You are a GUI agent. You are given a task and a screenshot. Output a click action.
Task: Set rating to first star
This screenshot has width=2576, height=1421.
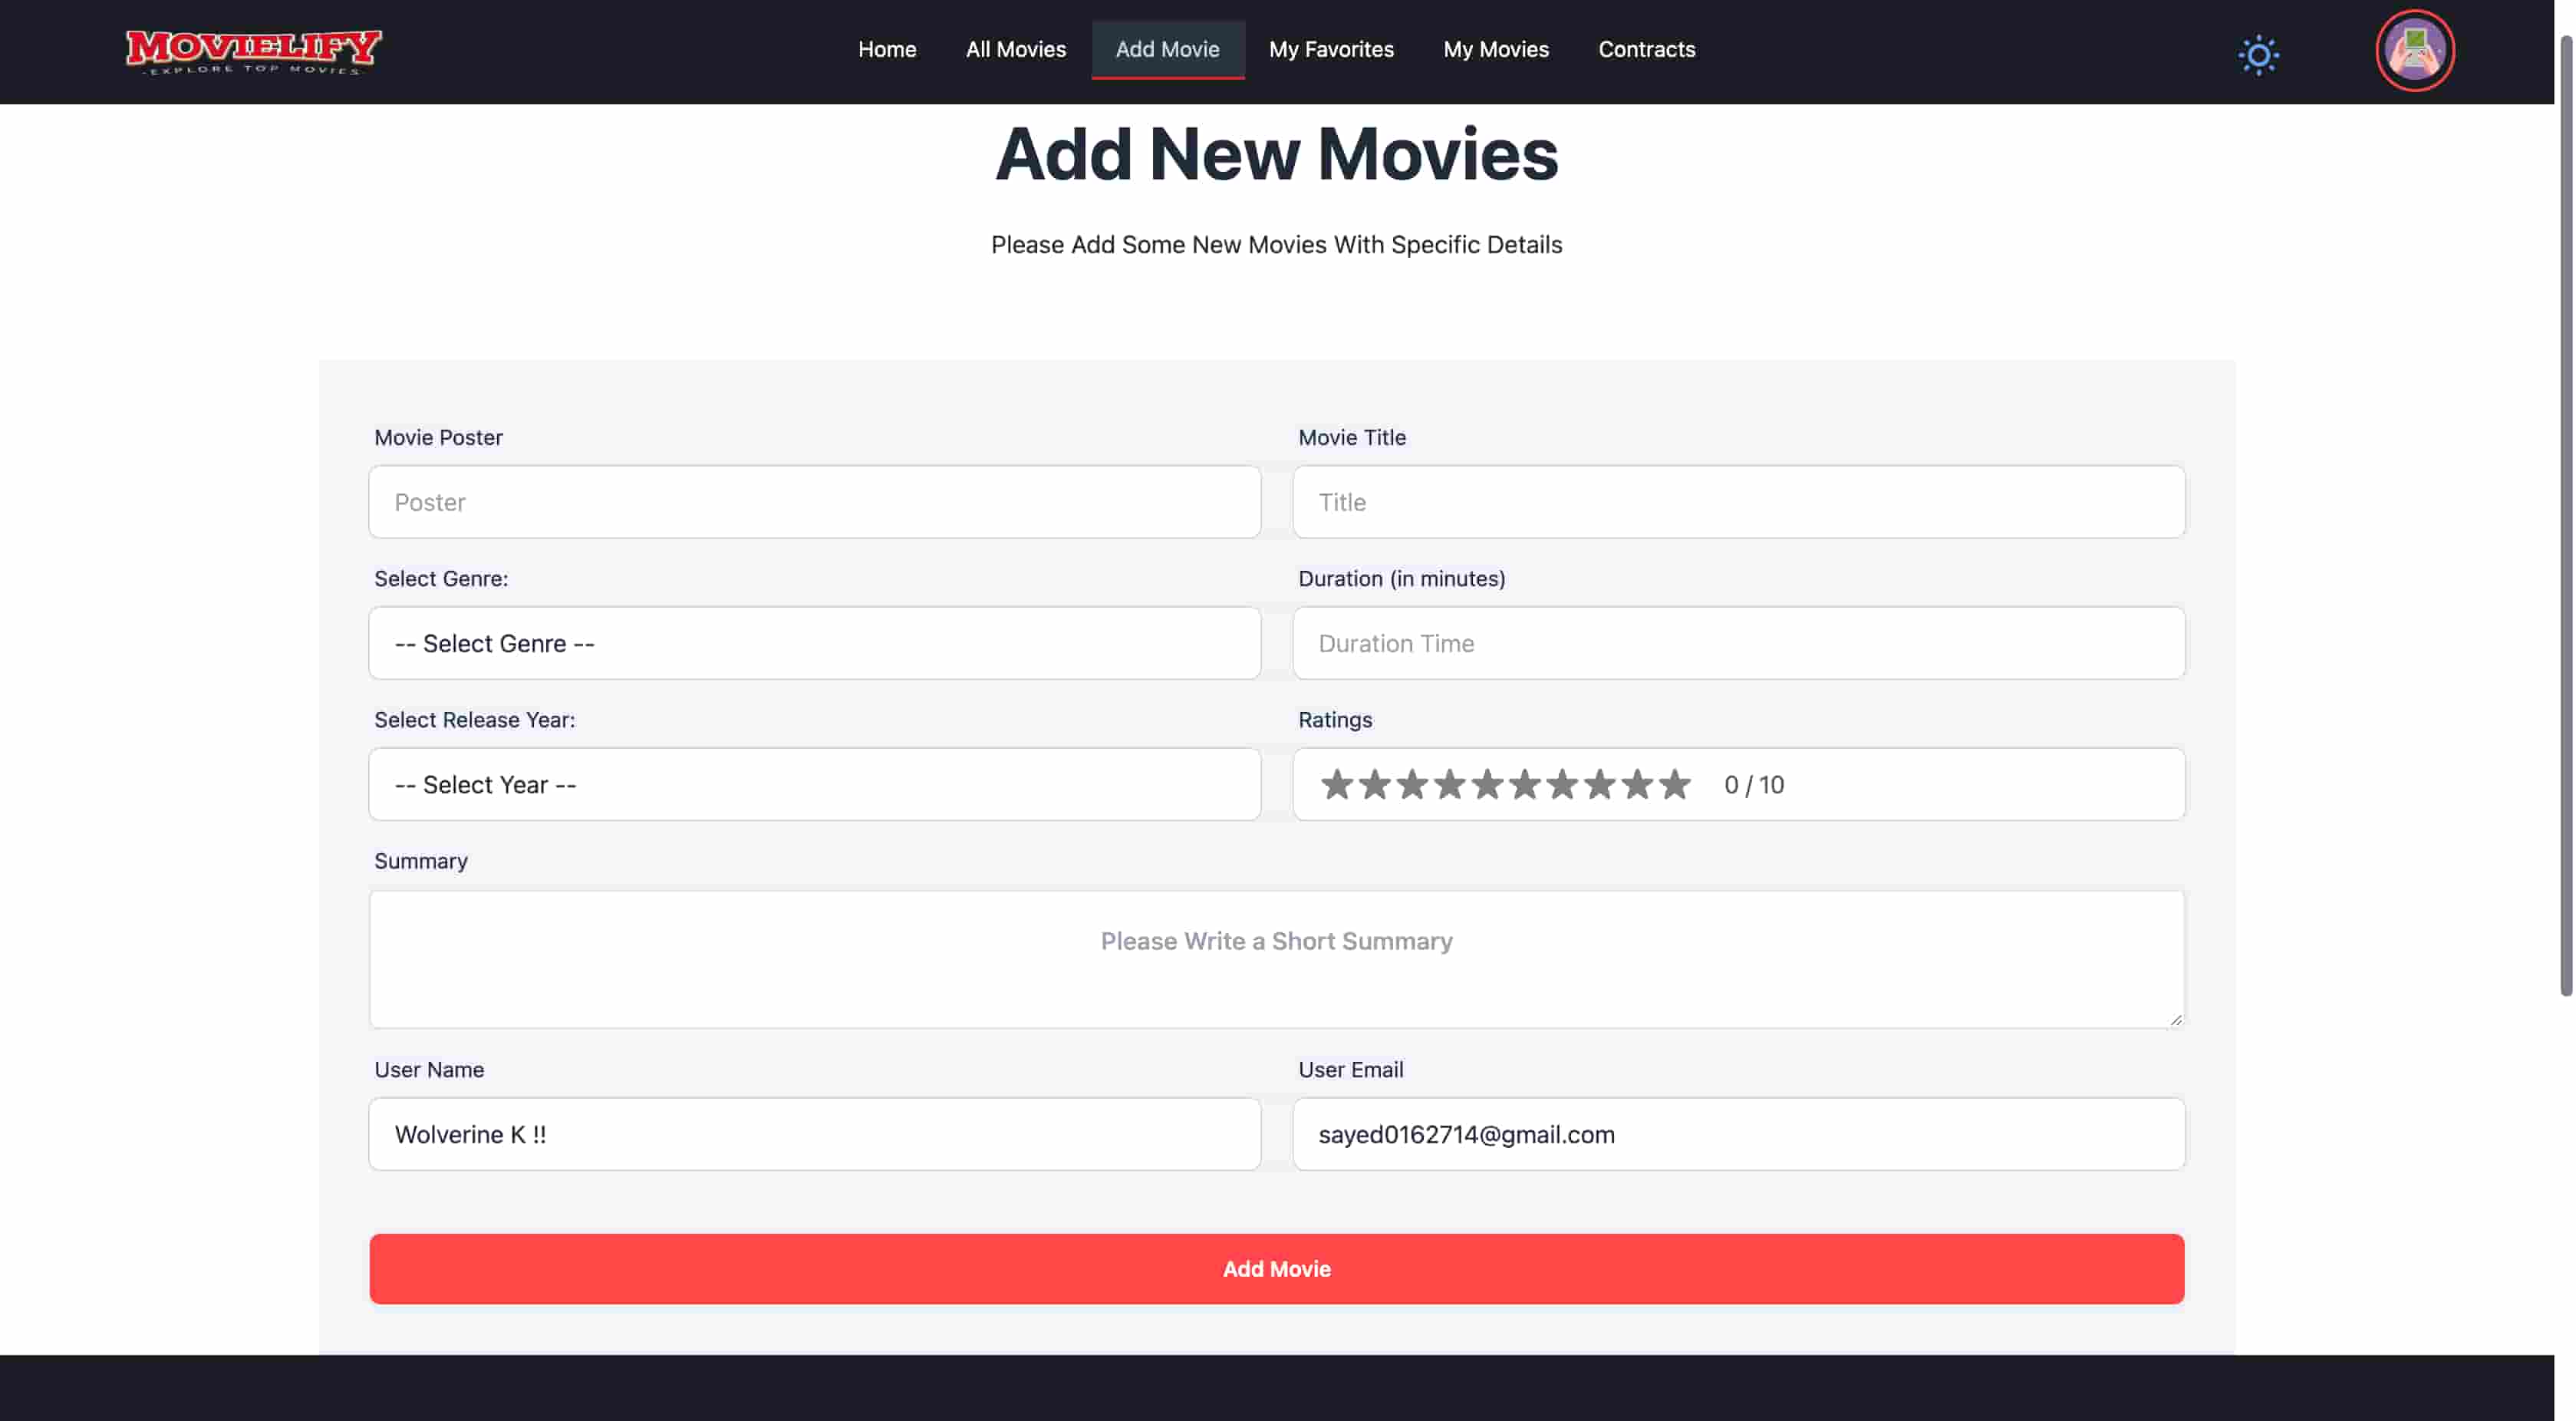(1337, 784)
